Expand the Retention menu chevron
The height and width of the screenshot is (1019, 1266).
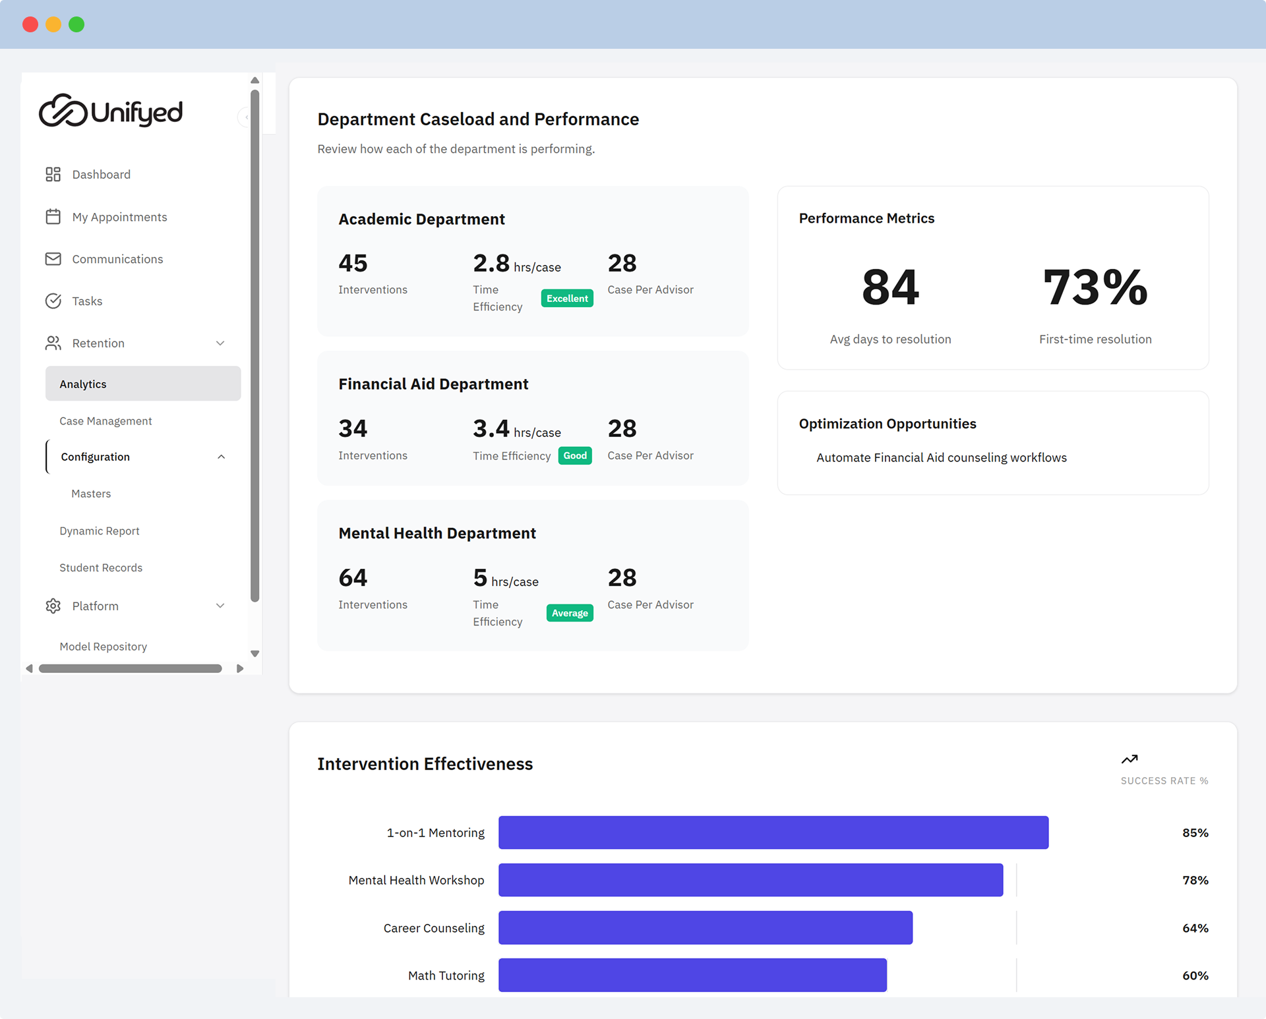[x=220, y=343]
